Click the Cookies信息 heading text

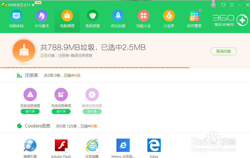38,126
